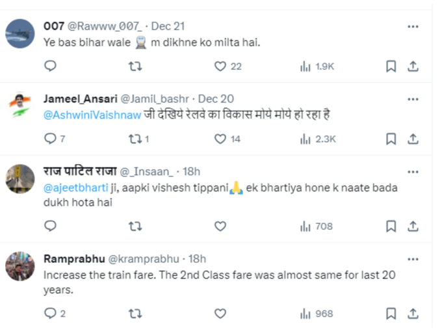Image resolution: width=442 pixels, height=332 pixels.
Task: View analytics showing 2.3K views
Action: (318, 139)
